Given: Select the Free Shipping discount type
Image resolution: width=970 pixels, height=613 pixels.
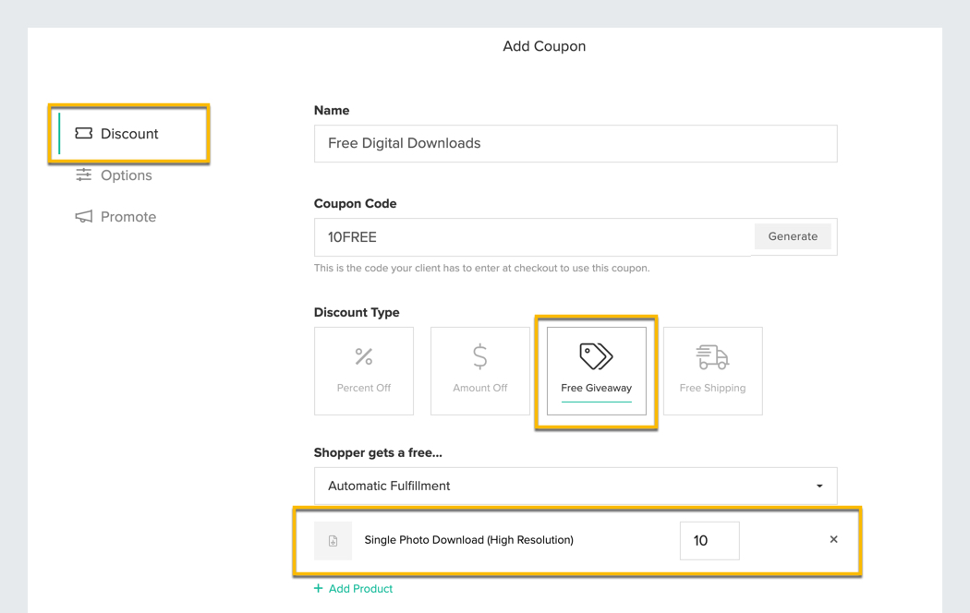Looking at the screenshot, I should click(712, 371).
